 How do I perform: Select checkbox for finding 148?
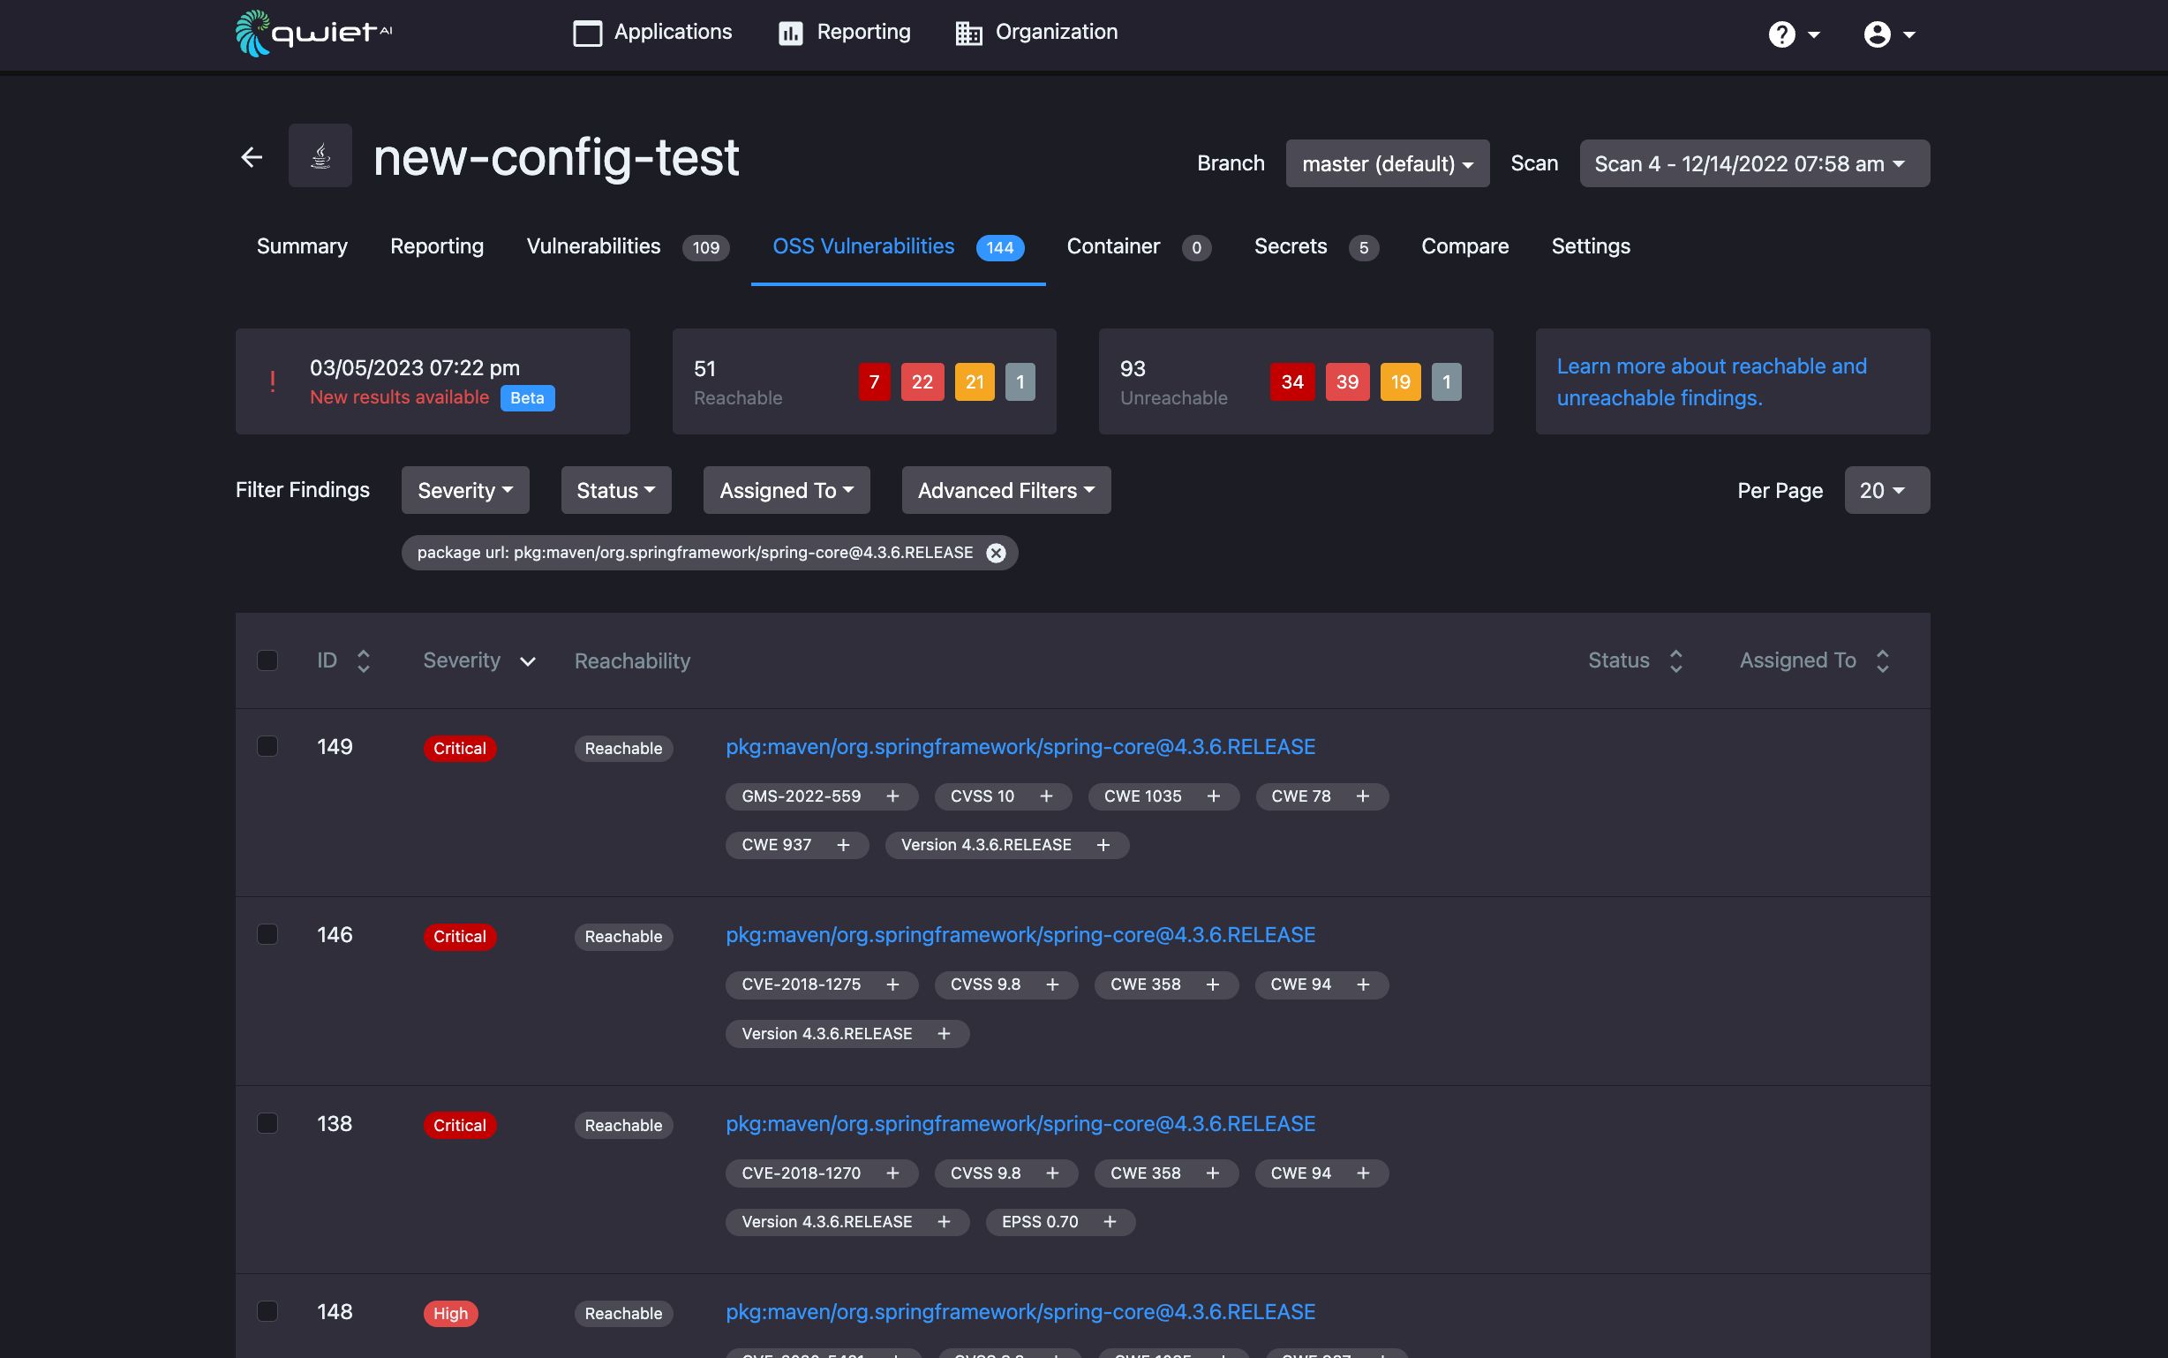click(267, 1311)
